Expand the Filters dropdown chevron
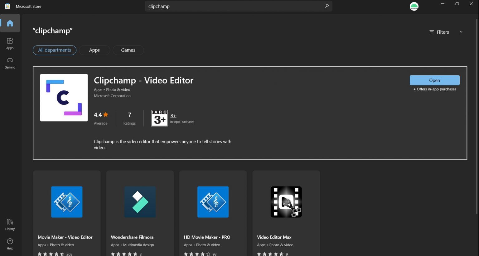 (x=461, y=31)
